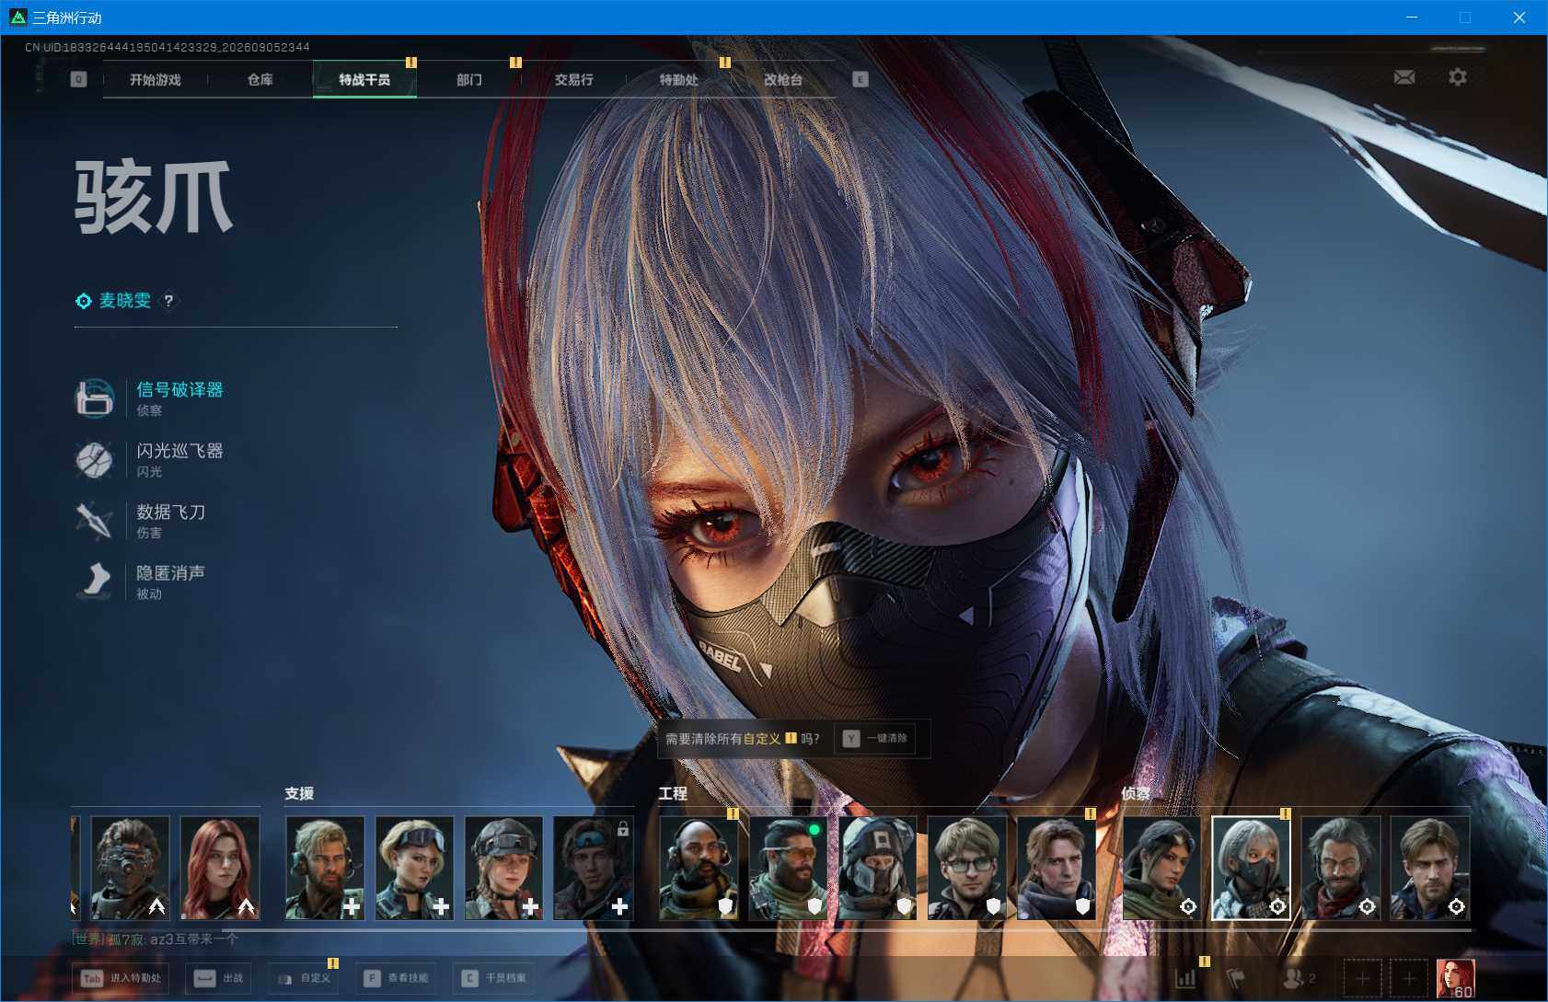Click the 工程 category label
Image resolution: width=1548 pixels, height=1002 pixels.
(673, 793)
